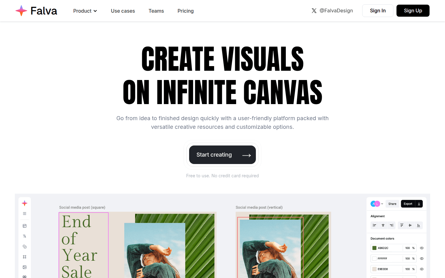Select the Shapes tool in the sidebar
Image resolution: width=445 pixels, height=278 pixels.
pyautogui.click(x=24, y=246)
